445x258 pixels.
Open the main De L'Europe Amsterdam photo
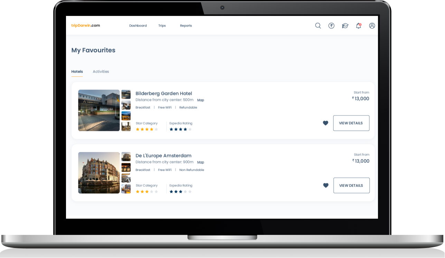[x=99, y=173]
